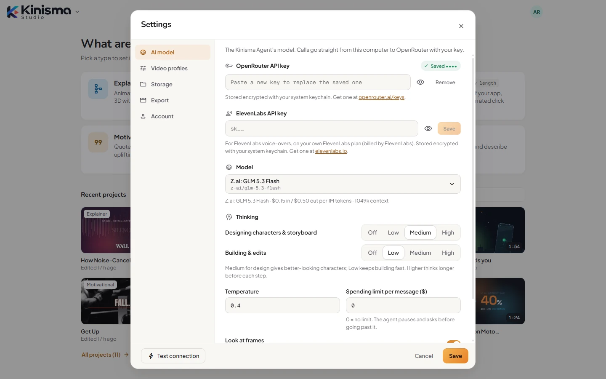Click the lightning bolt icon in Test connection
The height and width of the screenshot is (379, 606).
click(x=151, y=356)
